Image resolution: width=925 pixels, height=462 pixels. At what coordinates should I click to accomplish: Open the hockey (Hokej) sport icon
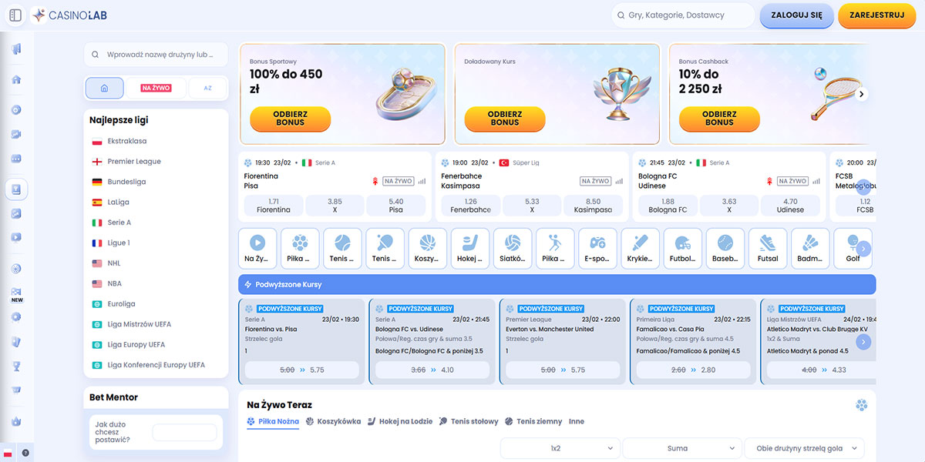click(x=469, y=248)
